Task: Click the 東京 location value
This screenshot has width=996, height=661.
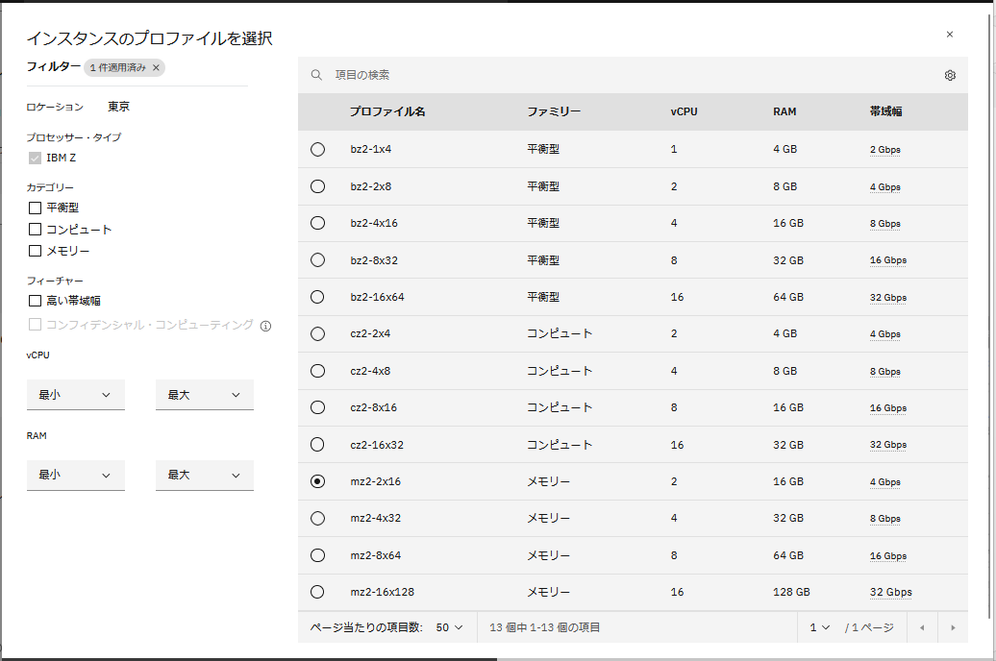Action: click(119, 107)
